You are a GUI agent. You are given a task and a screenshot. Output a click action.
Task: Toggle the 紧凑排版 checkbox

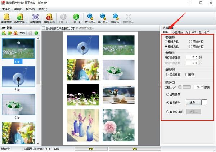(x=168, y=75)
